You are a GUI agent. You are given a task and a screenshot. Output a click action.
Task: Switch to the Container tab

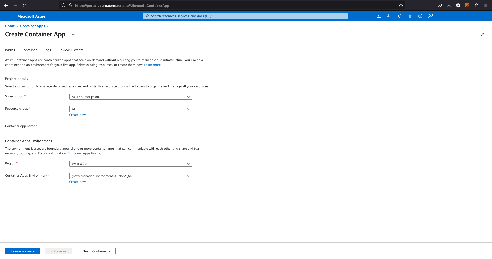point(29,50)
